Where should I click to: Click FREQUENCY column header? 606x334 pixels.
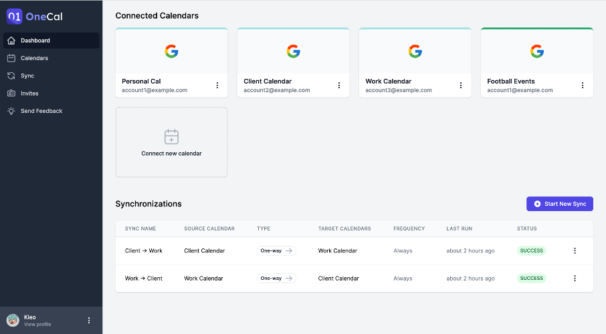click(409, 228)
